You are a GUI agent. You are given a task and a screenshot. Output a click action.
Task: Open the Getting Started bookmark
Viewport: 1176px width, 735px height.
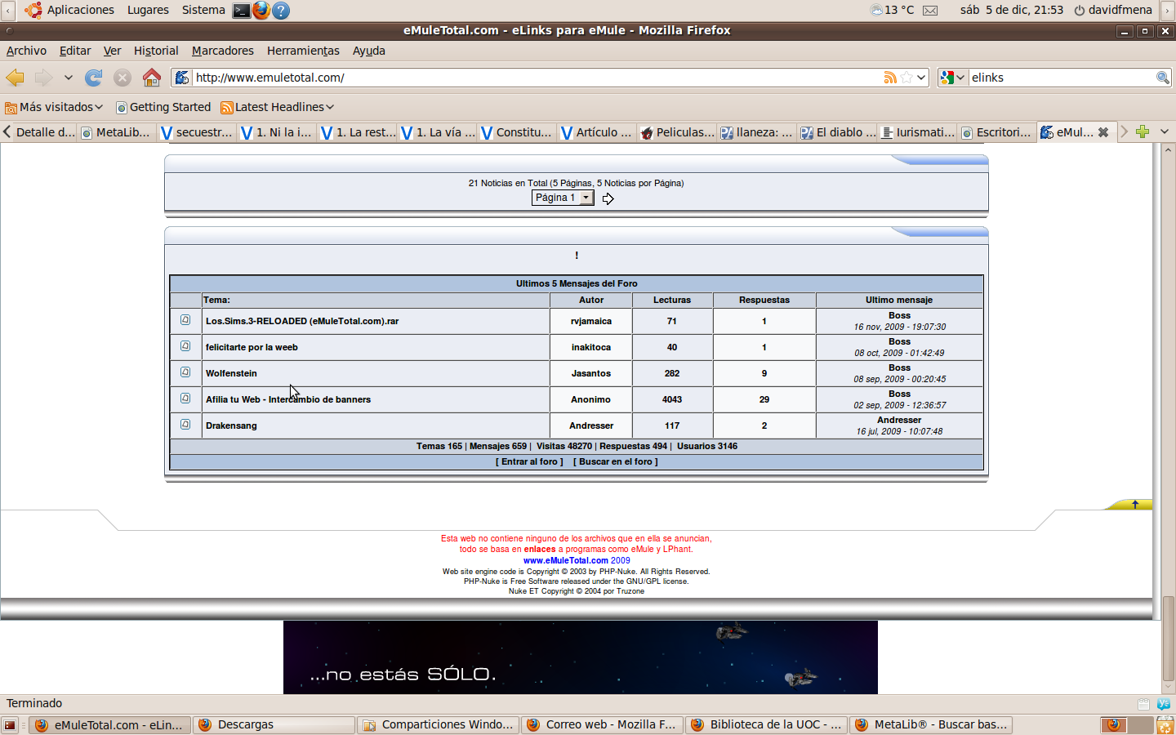[x=163, y=107]
